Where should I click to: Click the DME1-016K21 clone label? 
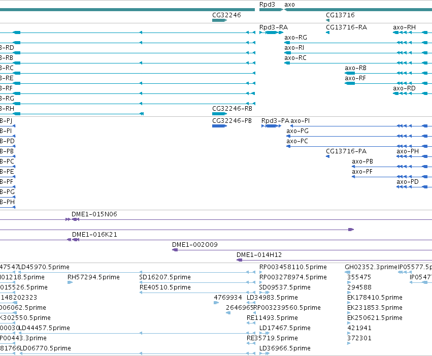94,235
